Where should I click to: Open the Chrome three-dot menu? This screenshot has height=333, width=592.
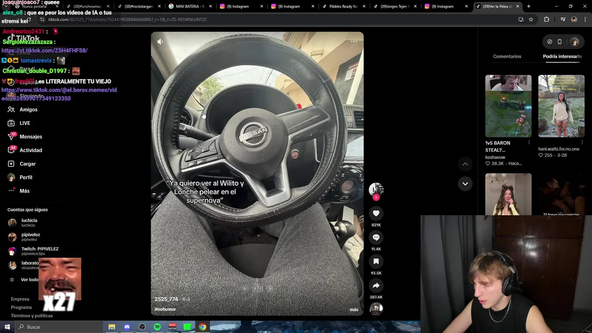(586, 19)
